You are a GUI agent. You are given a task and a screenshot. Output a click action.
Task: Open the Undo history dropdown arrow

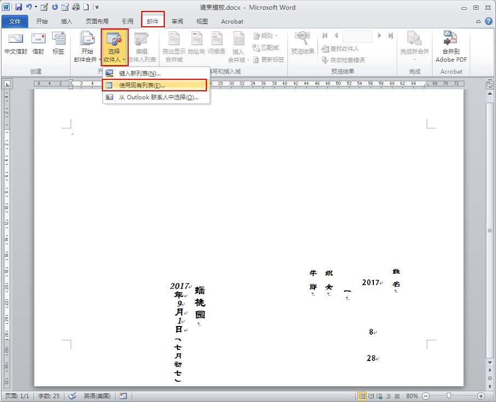[36, 7]
